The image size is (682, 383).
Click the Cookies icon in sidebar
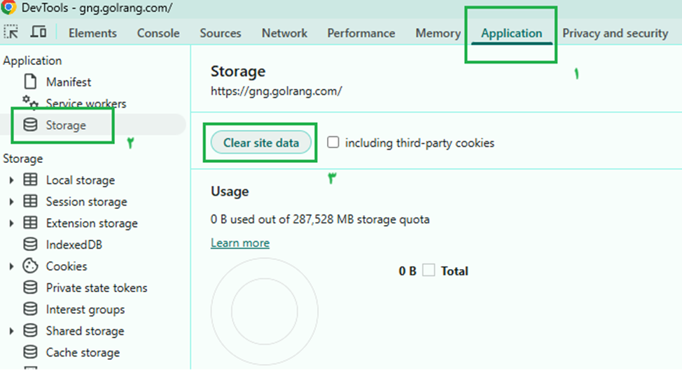30,266
